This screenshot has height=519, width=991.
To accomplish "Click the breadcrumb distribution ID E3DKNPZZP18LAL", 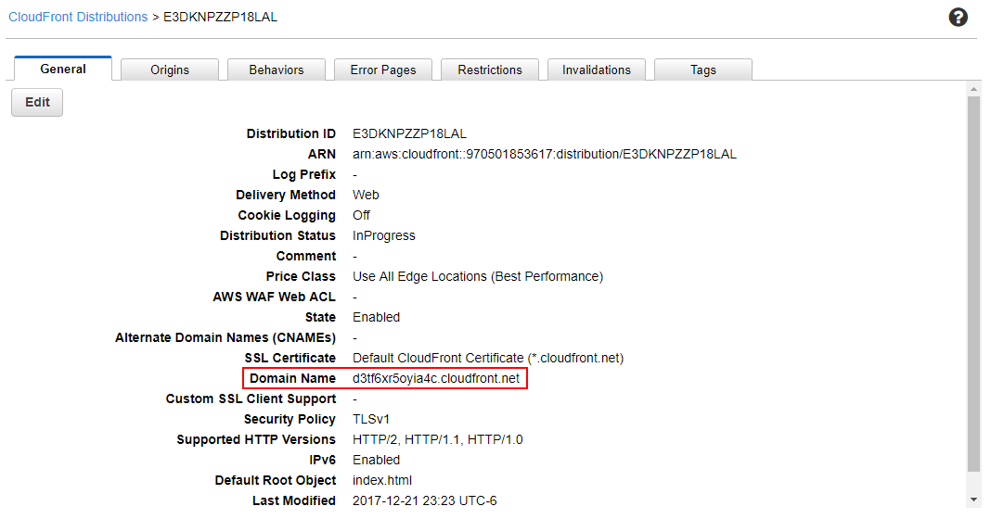I will (x=221, y=17).
